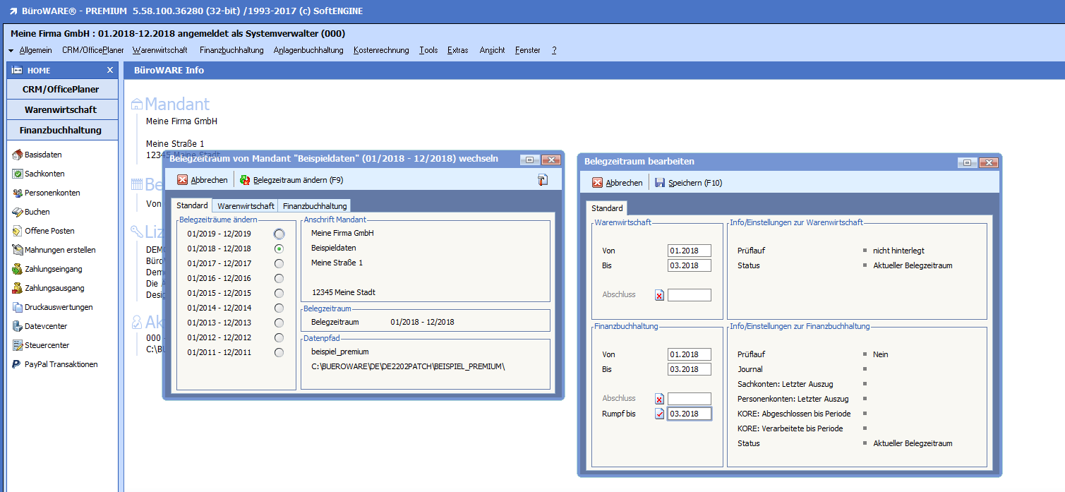Toggle the Rumpf bis checkbox
The image size is (1065, 492).
659,414
